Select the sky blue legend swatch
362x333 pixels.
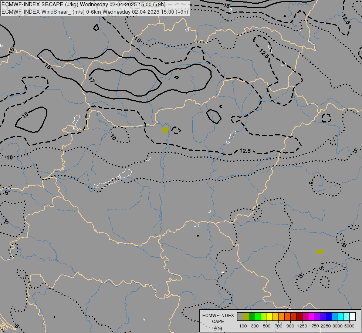point(335,317)
